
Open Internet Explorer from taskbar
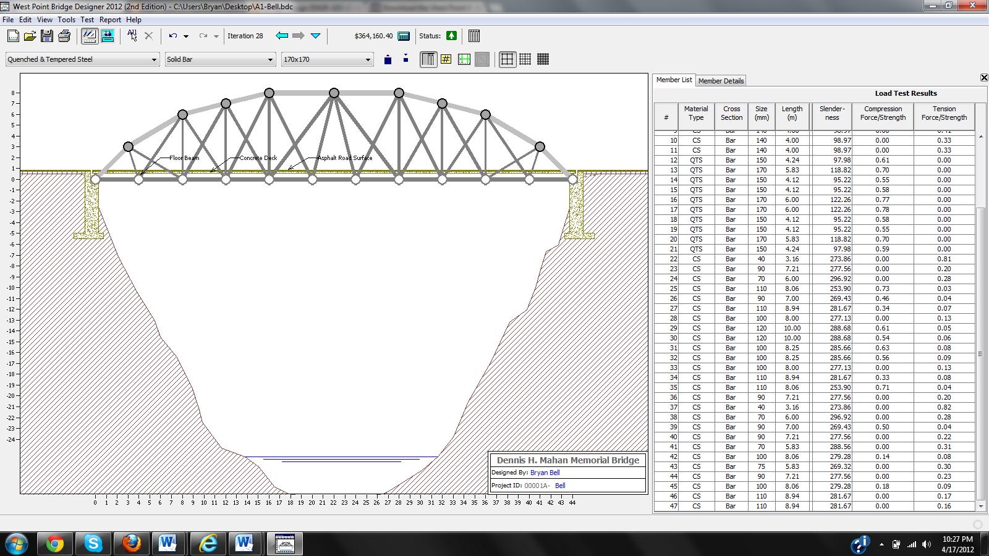[208, 544]
